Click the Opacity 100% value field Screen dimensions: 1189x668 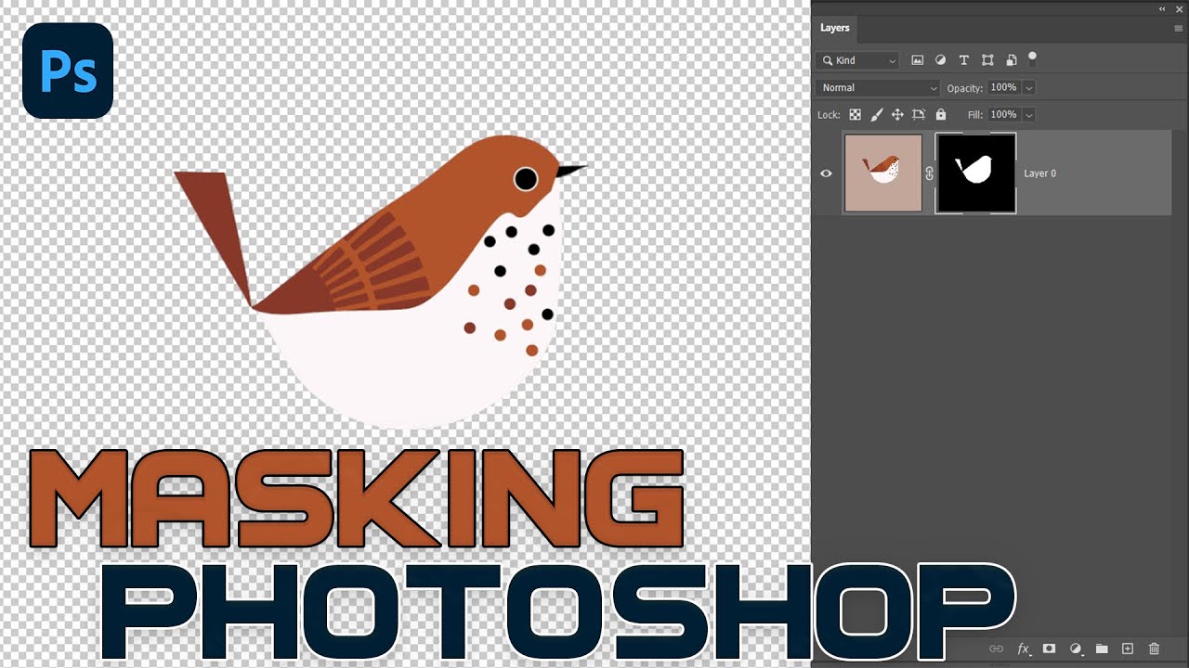(1003, 87)
